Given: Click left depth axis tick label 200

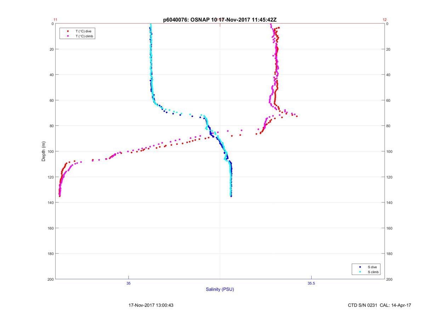Looking at the screenshot, I should click(51, 279).
